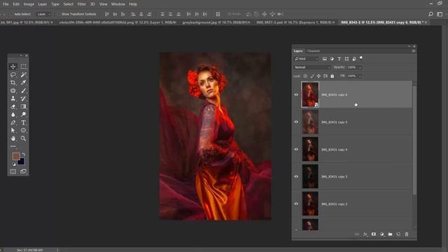The height and width of the screenshot is (252, 448).
Task: Select the Clone Stamp tool
Action: [x=13, y=99]
